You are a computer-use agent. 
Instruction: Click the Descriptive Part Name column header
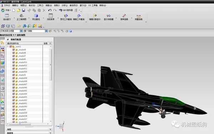click(x=25, y=43)
